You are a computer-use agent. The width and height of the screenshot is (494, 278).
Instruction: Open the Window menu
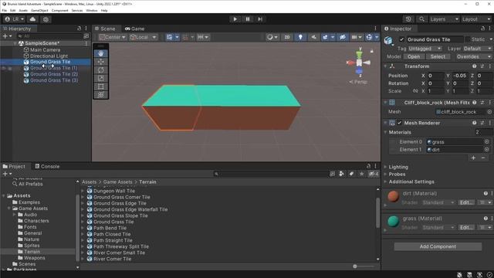click(92, 10)
